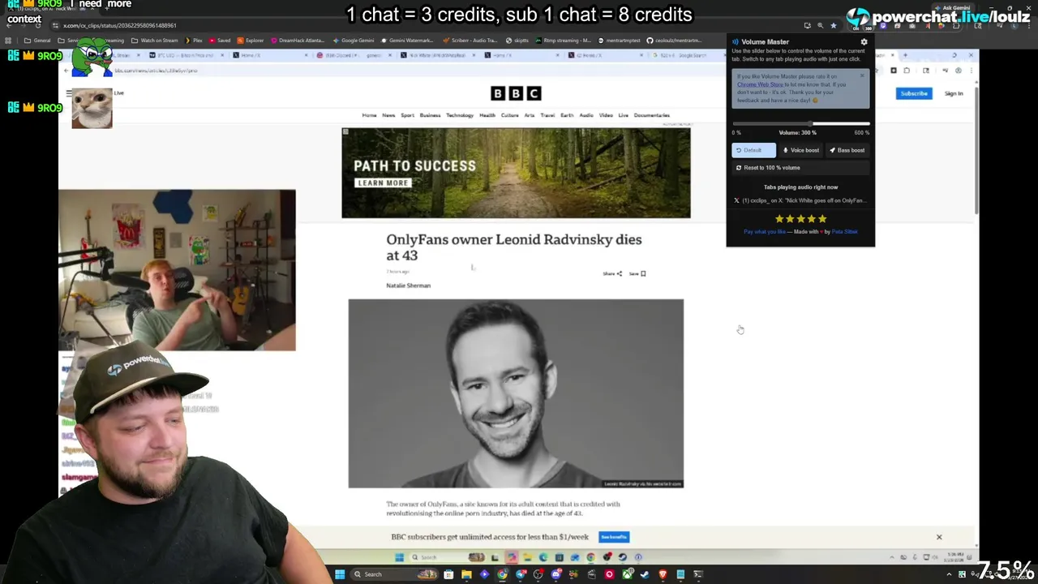Open the Sport section in BBC navigation
Viewport: 1038px width, 584px height.
coord(407,115)
